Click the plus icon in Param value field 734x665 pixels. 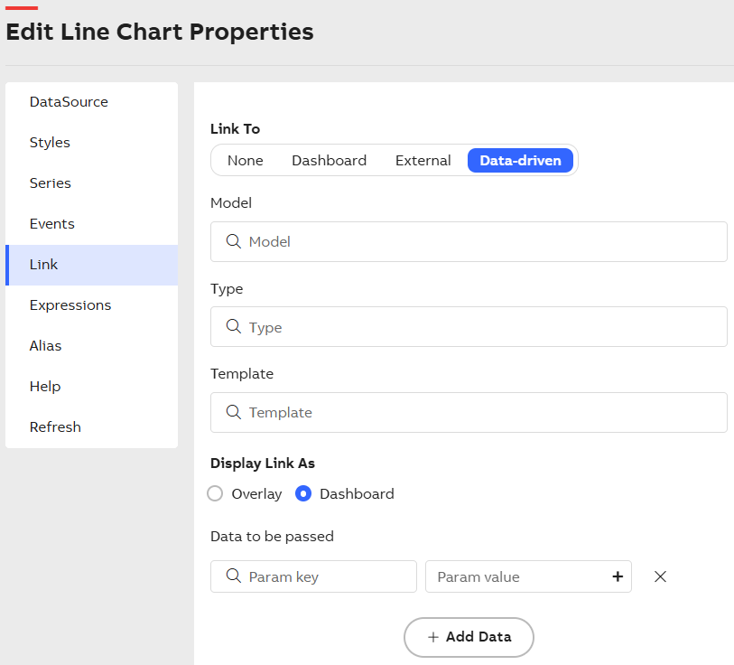(618, 576)
